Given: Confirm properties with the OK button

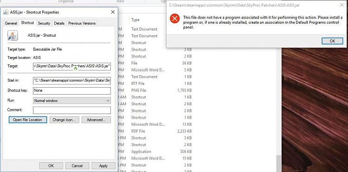Looking at the screenshot, I should (x=51, y=166).
